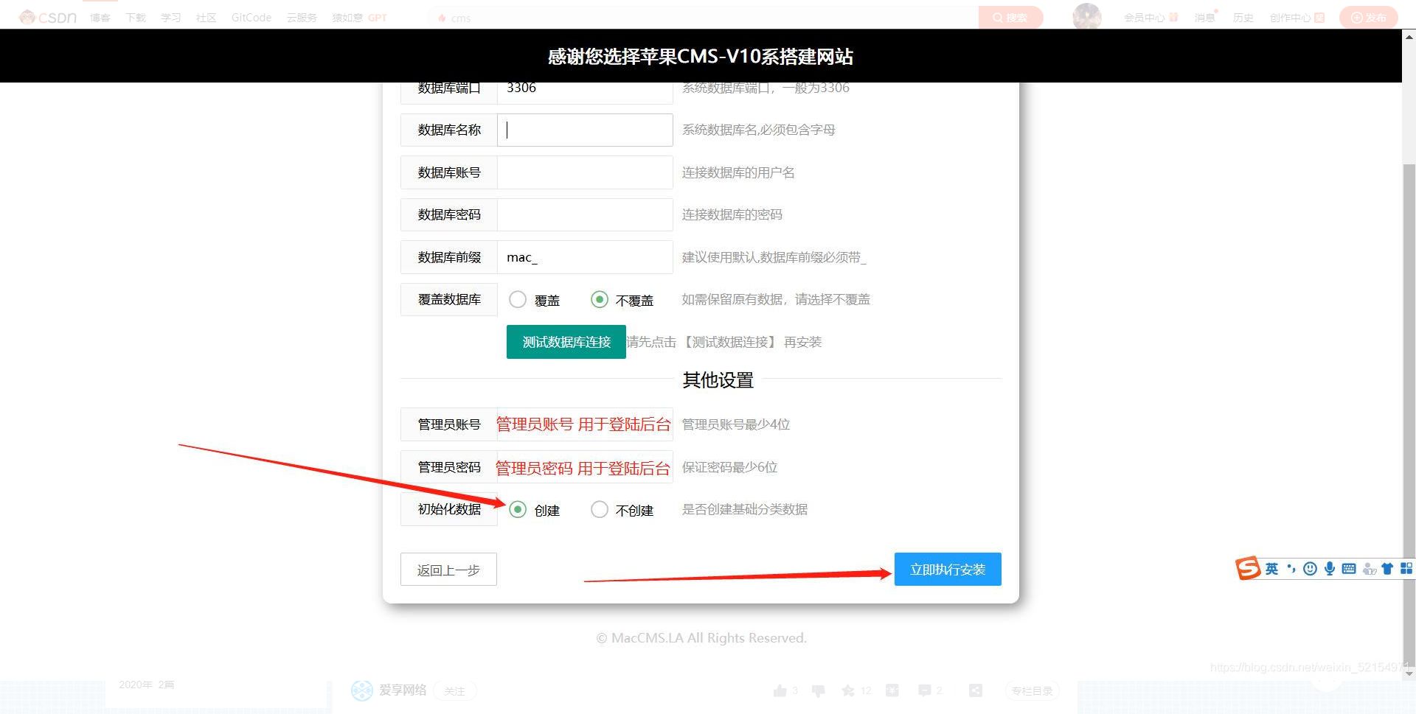1416x714 pixels.
Task: Click 测试数据库连接 button
Action: pyautogui.click(x=566, y=342)
